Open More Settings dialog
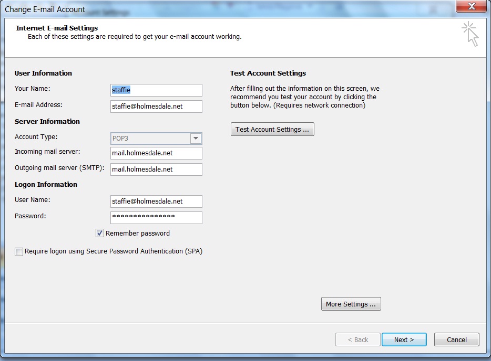Screen dimensions: 491x361 (351, 304)
